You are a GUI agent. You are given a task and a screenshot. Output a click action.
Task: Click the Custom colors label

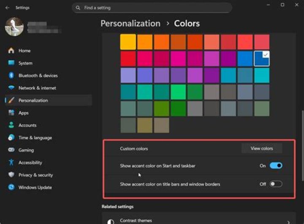click(x=134, y=149)
